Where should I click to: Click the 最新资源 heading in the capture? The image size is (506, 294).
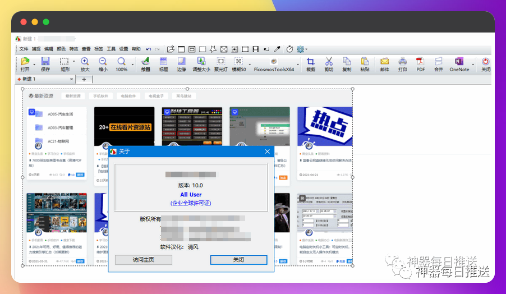click(41, 96)
